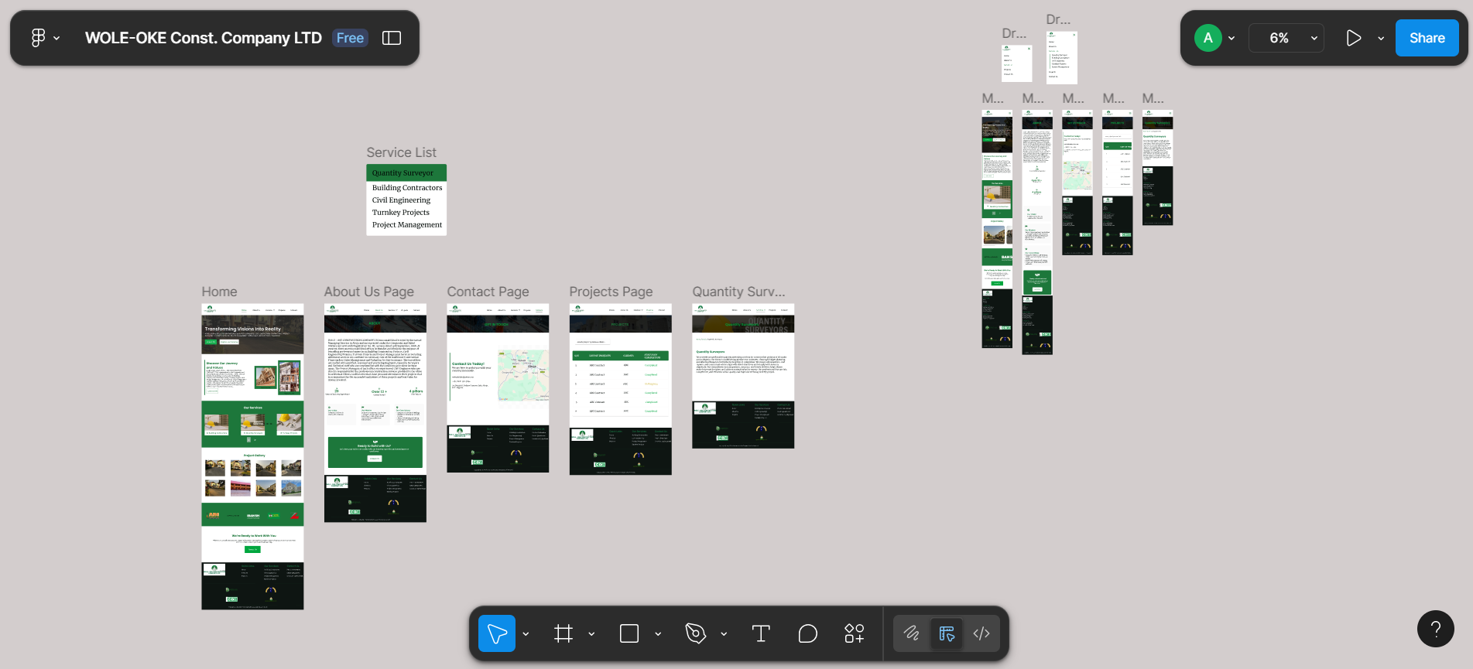Open the Figma main menu logo

click(38, 38)
